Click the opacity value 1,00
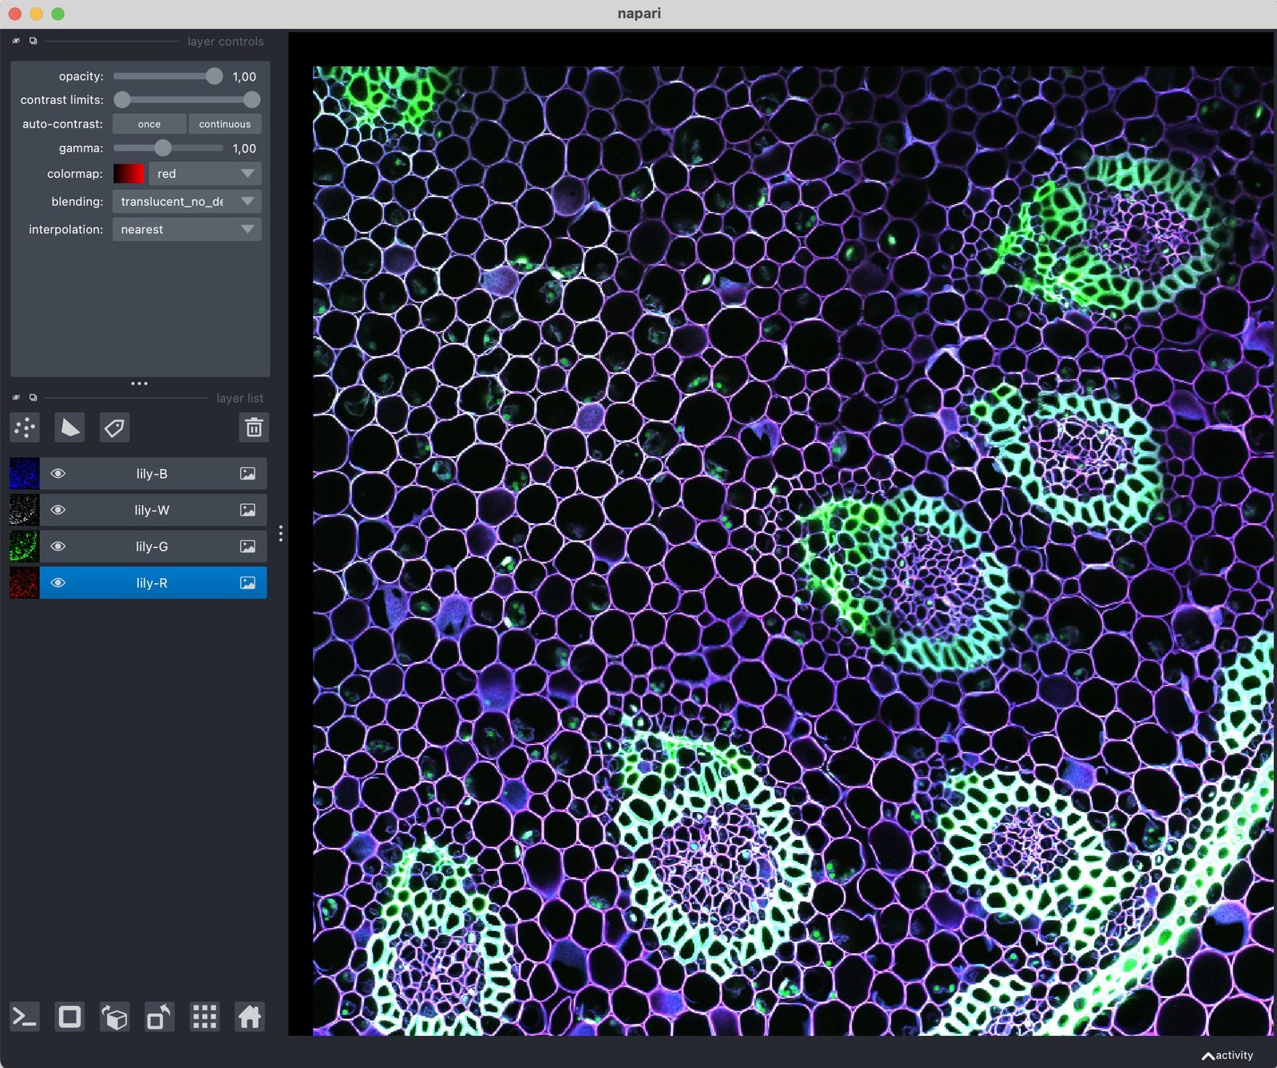The height and width of the screenshot is (1068, 1277). pos(244,77)
